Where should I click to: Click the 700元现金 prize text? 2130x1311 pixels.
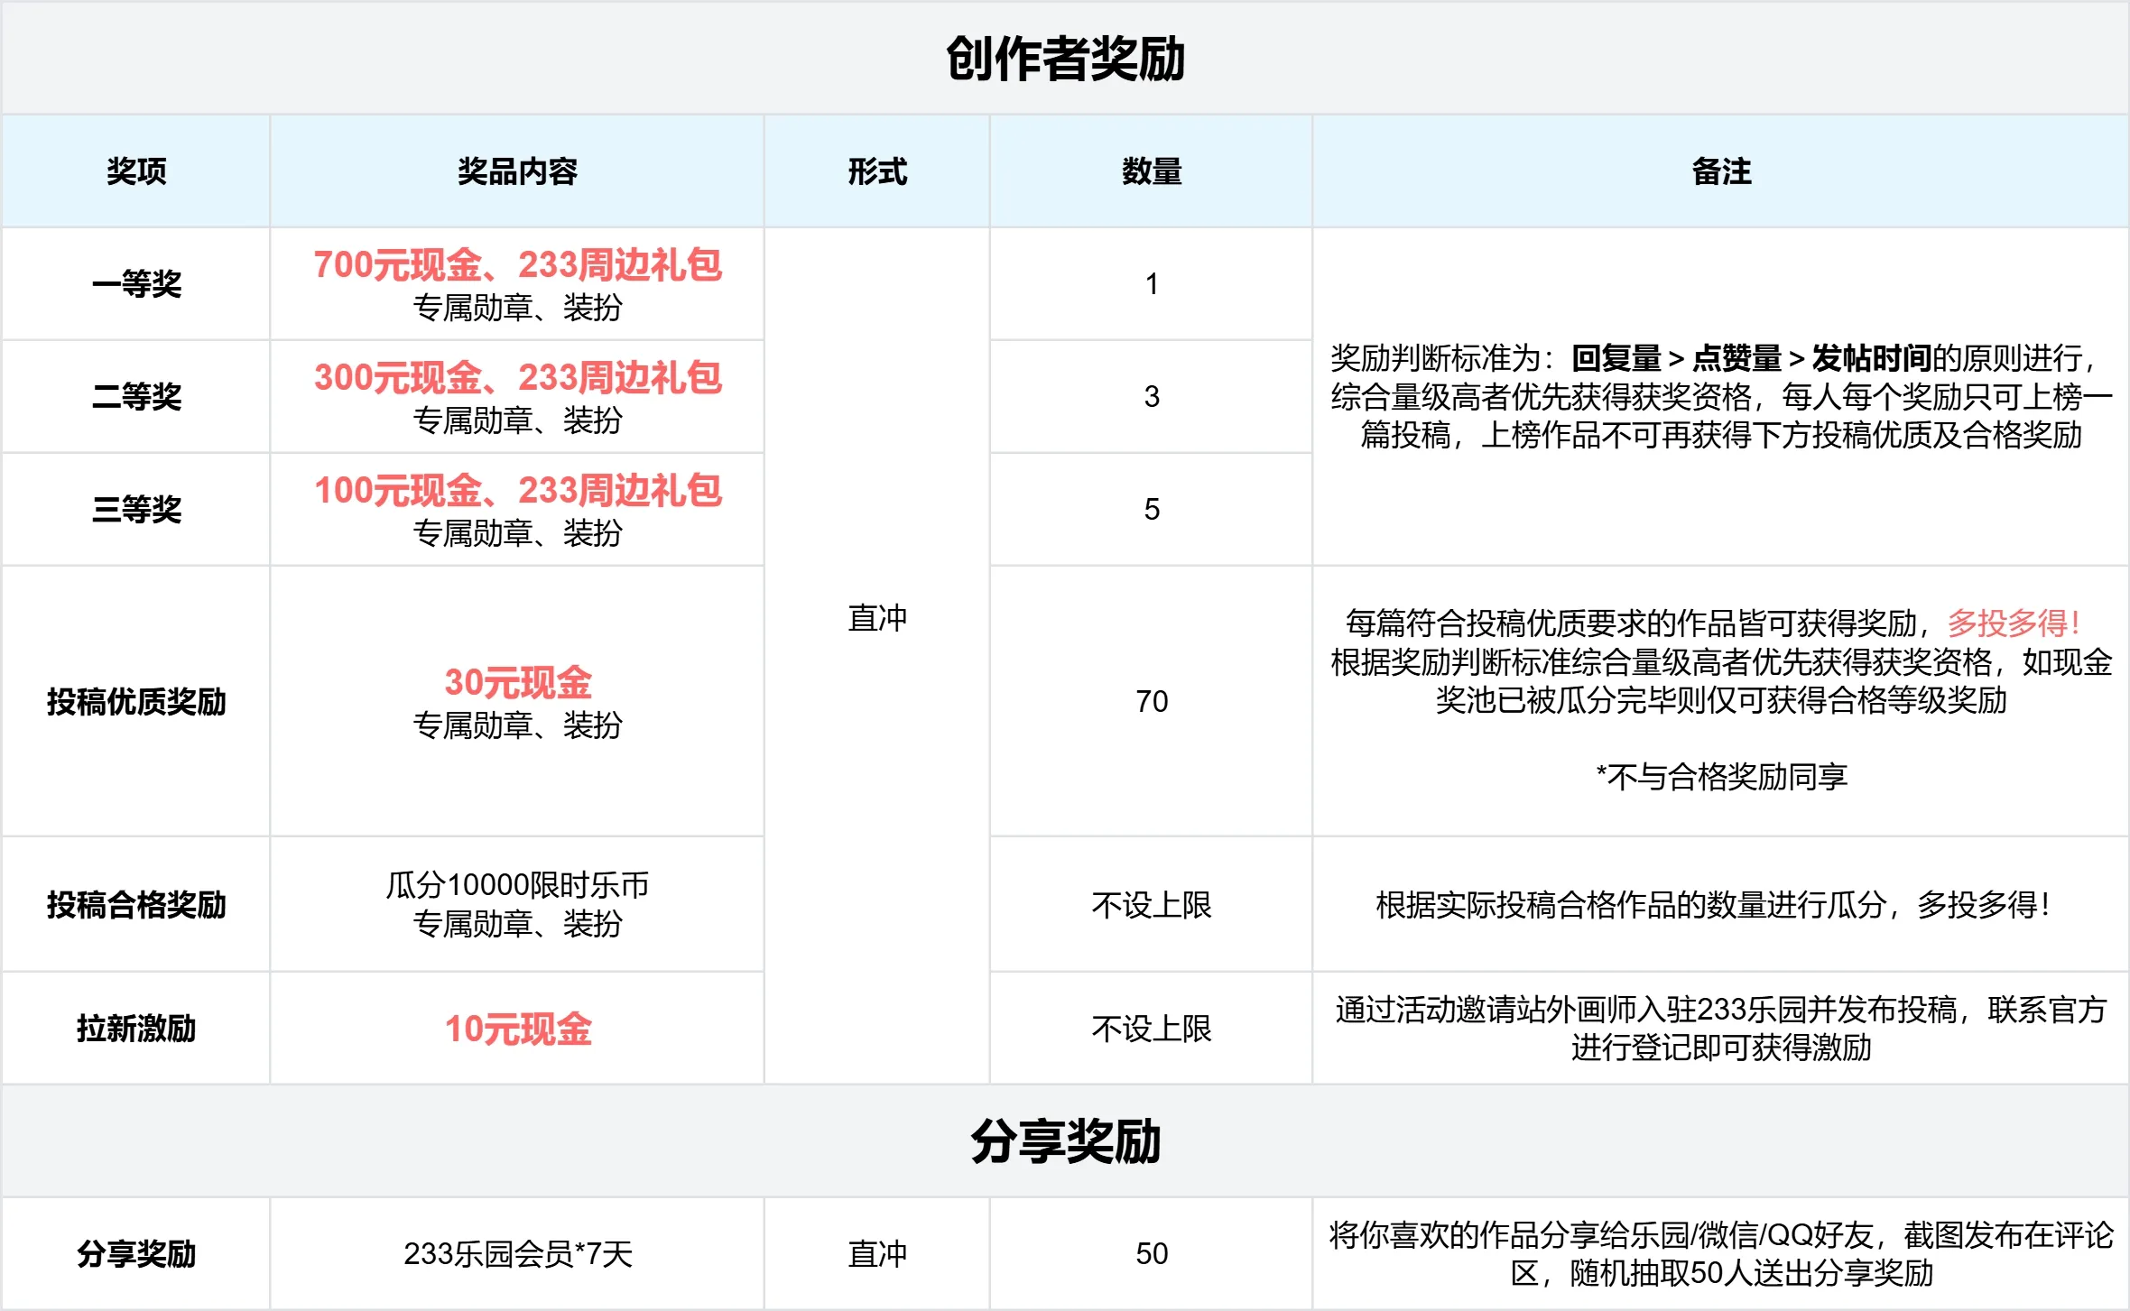(x=397, y=265)
